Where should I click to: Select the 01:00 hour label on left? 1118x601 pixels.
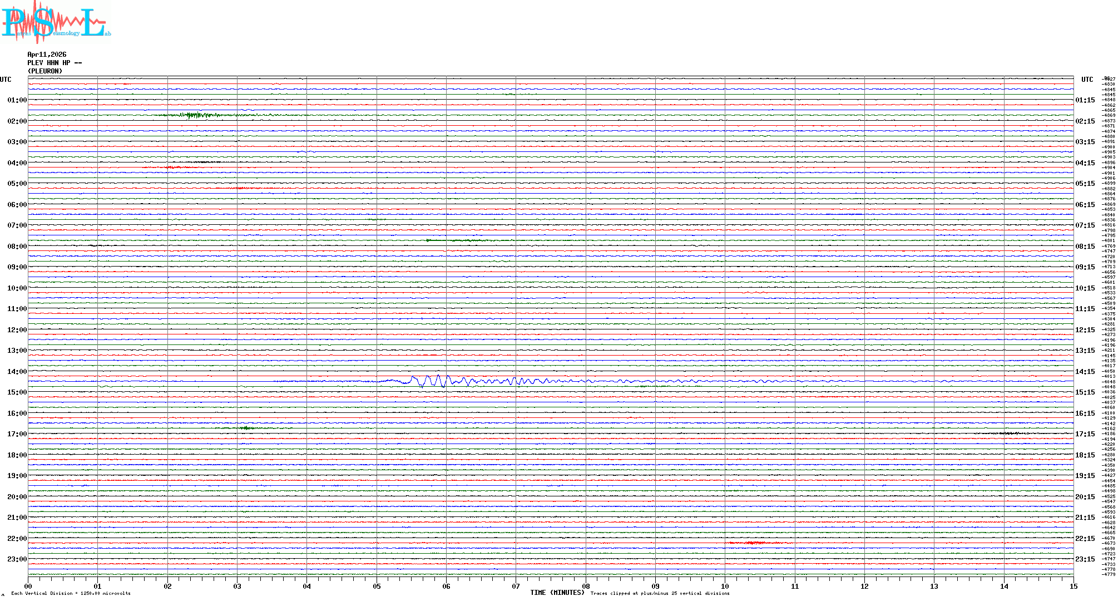point(17,100)
